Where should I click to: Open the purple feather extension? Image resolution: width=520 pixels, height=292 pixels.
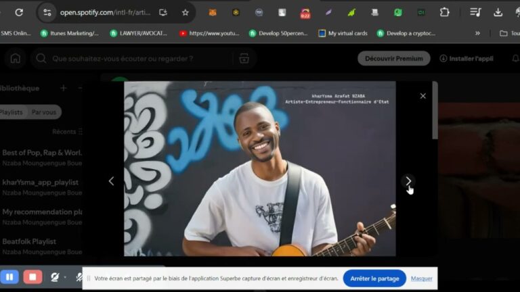[328, 13]
